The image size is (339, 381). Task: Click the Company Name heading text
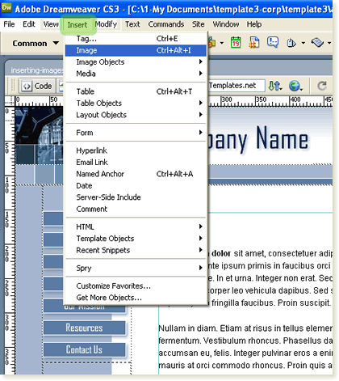click(x=257, y=139)
